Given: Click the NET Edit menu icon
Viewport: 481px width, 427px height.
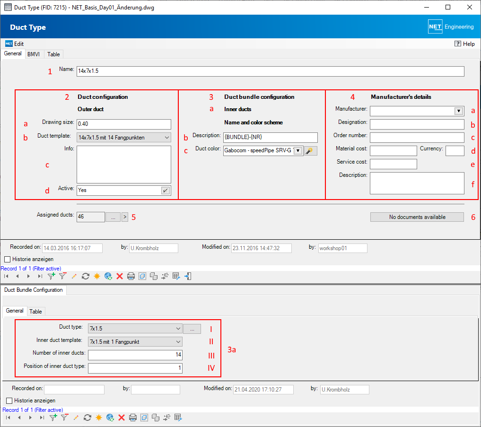Looking at the screenshot, I should click(x=9, y=44).
